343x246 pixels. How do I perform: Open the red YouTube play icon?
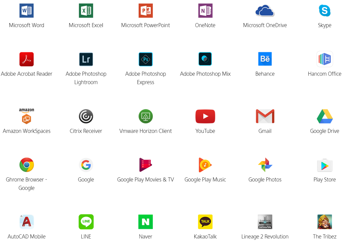205,116
